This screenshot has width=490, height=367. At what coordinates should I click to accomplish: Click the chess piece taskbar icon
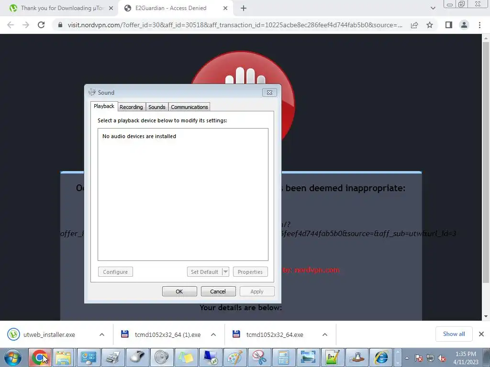tap(356, 357)
